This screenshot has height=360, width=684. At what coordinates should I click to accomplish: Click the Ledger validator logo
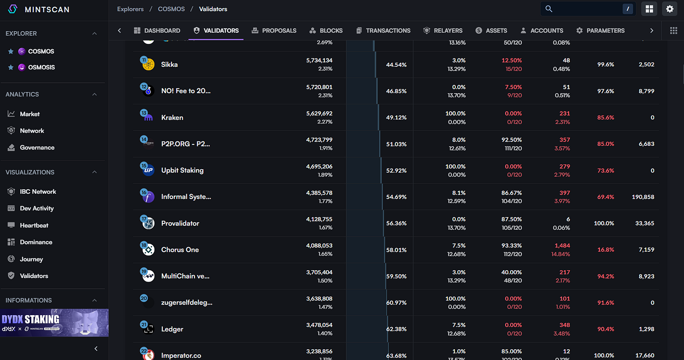(x=148, y=329)
